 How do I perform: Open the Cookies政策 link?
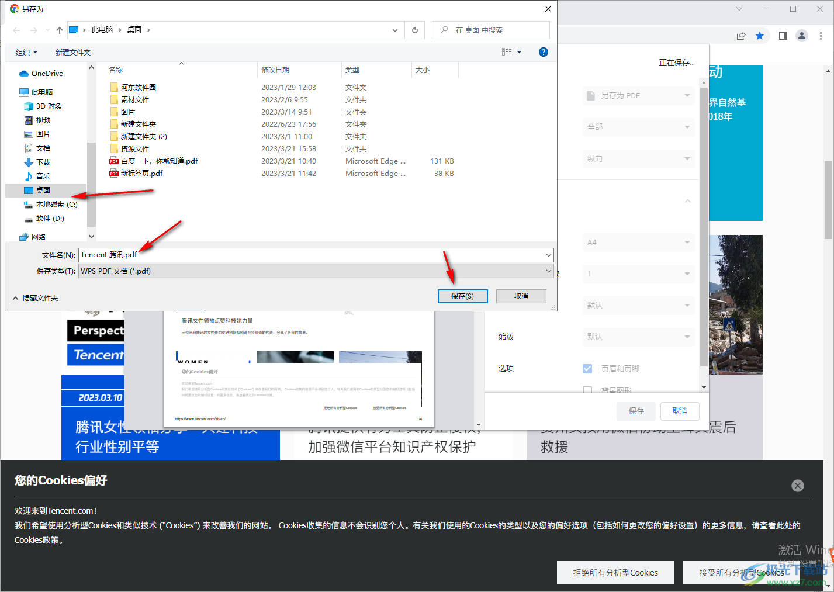pos(37,540)
